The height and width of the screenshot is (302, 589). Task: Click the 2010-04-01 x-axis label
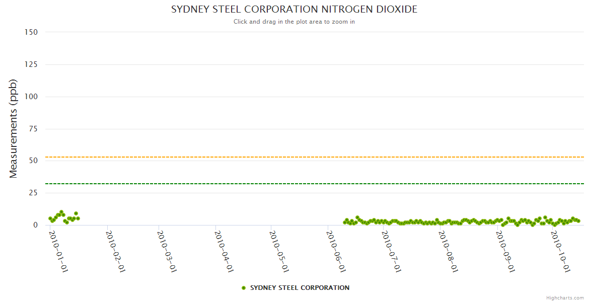pos(223,251)
